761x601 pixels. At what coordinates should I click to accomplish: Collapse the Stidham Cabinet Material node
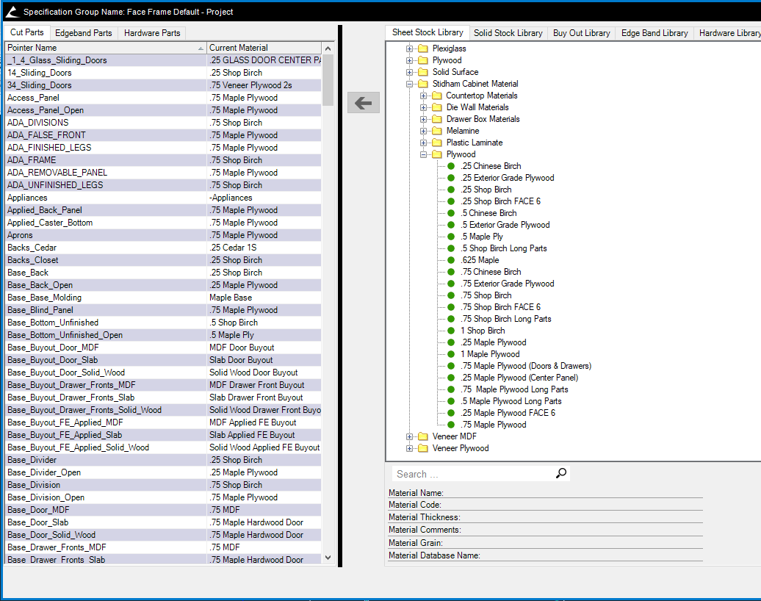coord(409,84)
